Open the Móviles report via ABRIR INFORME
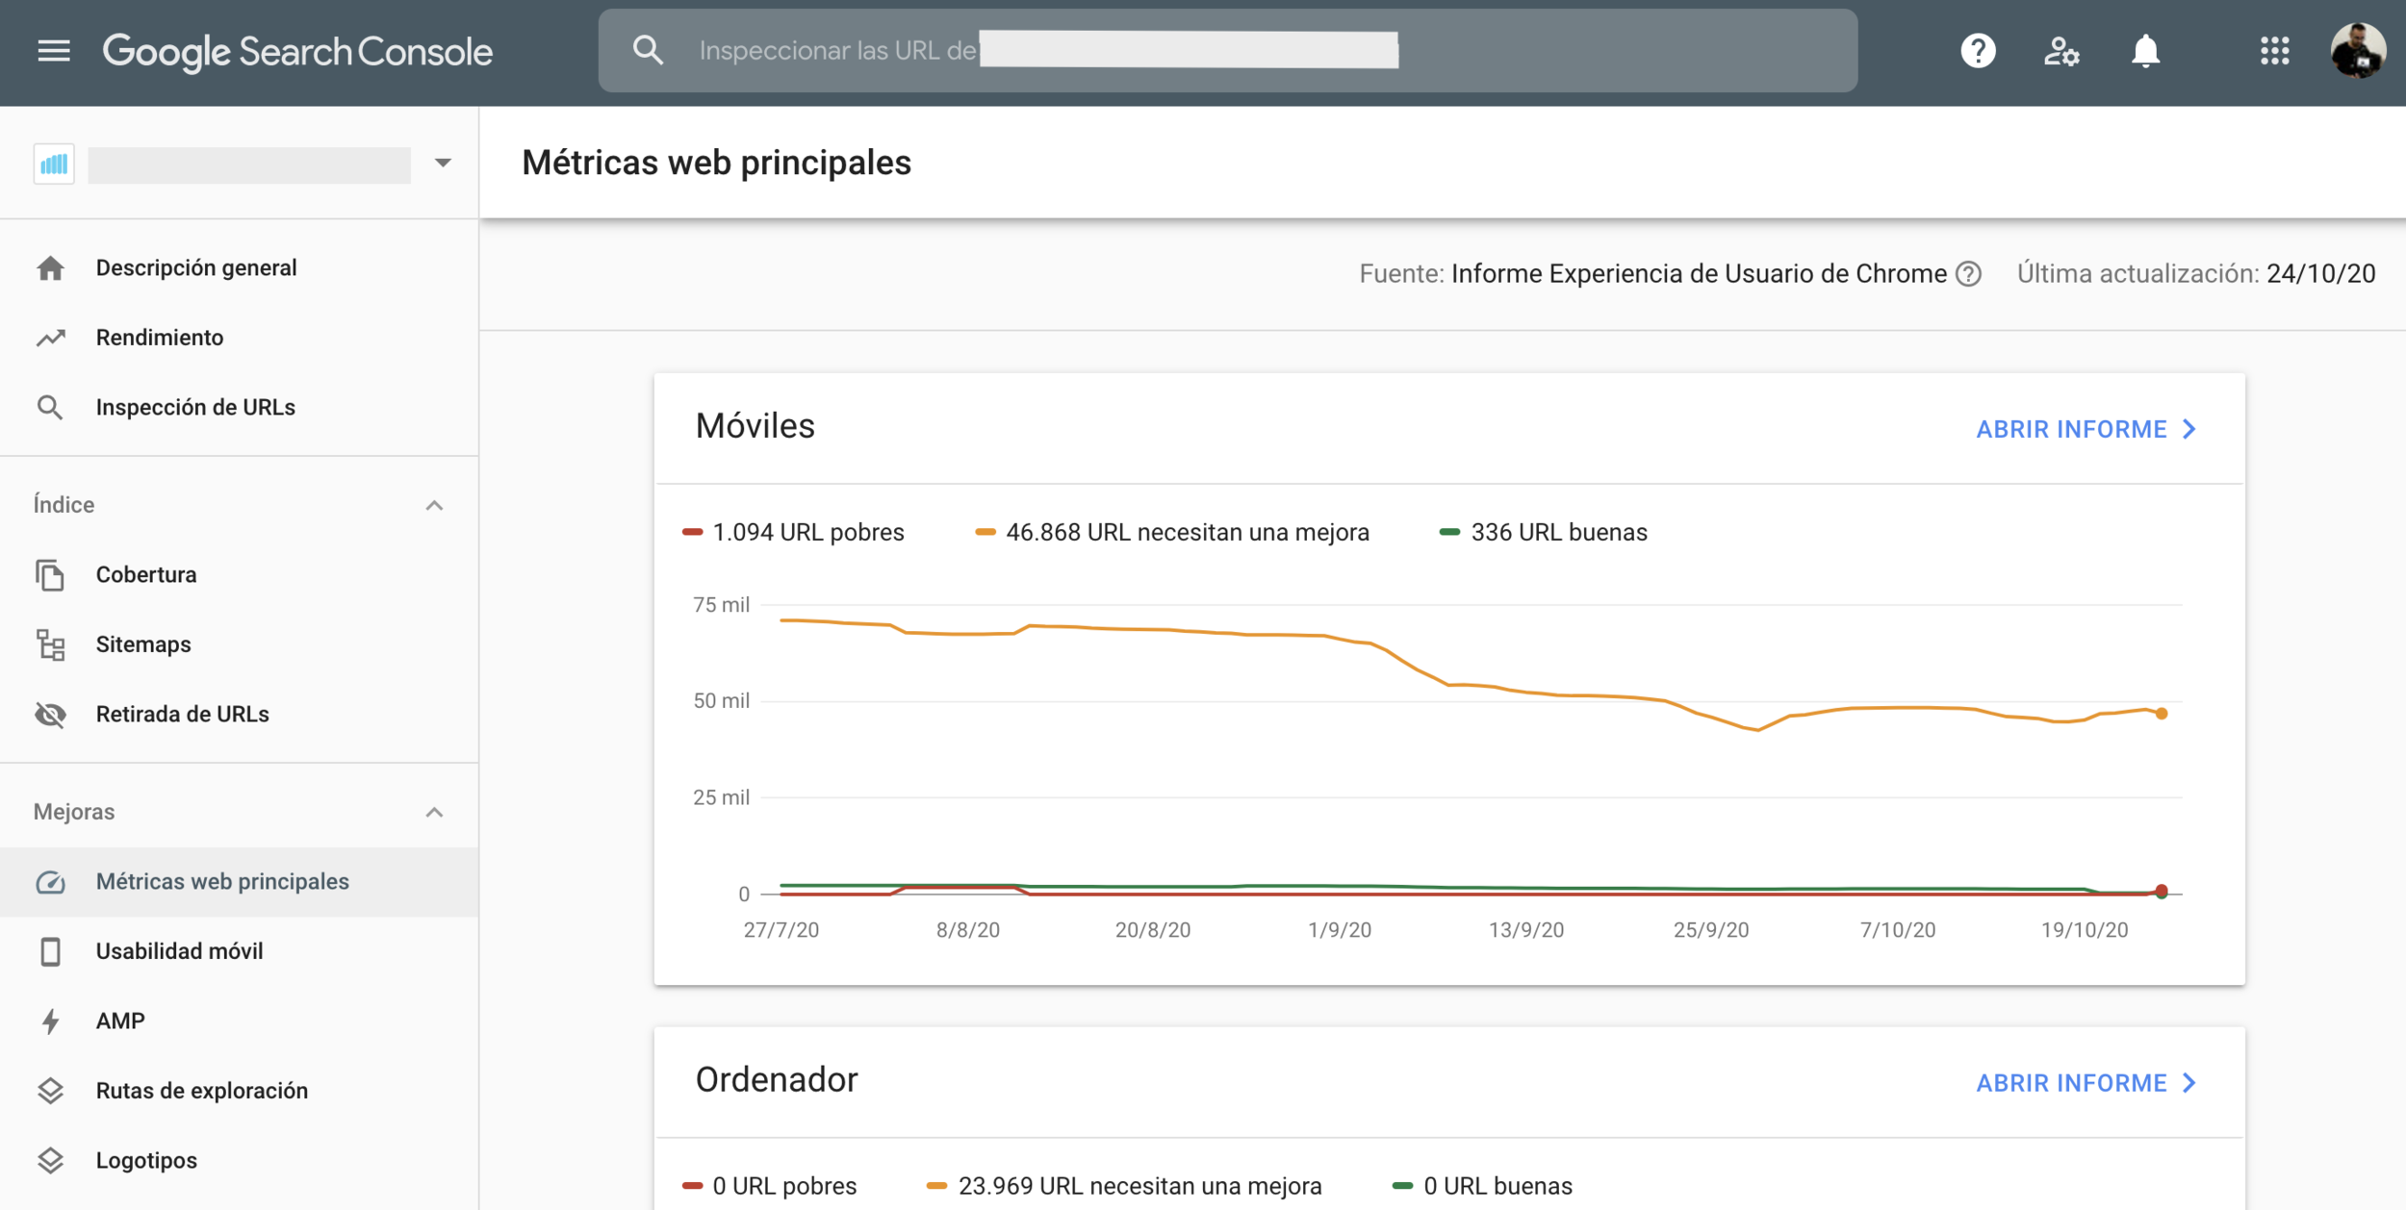Image resolution: width=2406 pixels, height=1210 pixels. tap(2086, 429)
